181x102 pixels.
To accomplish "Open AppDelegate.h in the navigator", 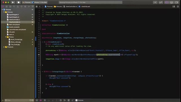I will tap(14, 14).
